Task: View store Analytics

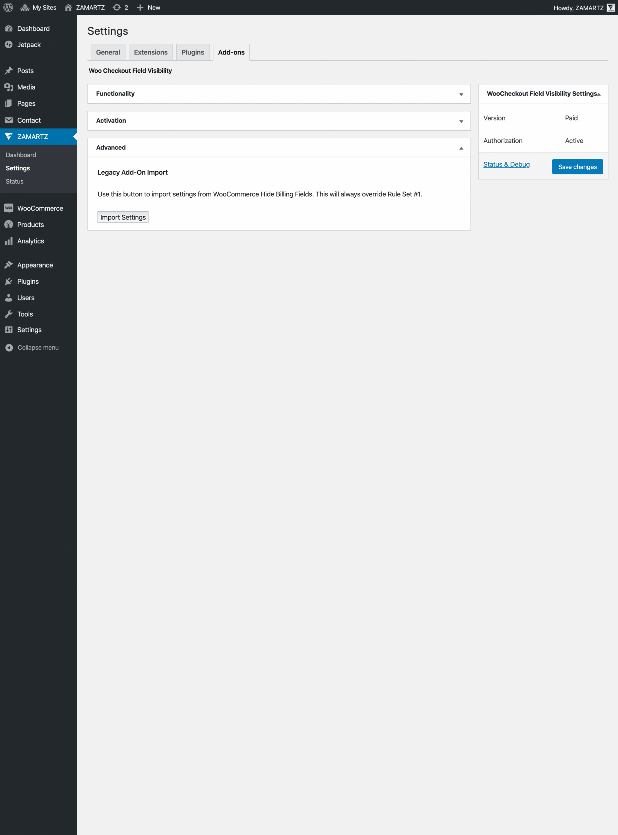Action: (31, 241)
